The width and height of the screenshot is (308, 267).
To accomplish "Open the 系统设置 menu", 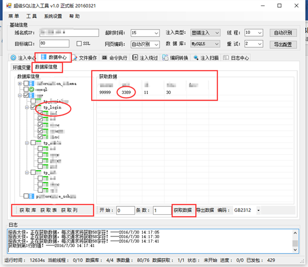I will 53,16.
